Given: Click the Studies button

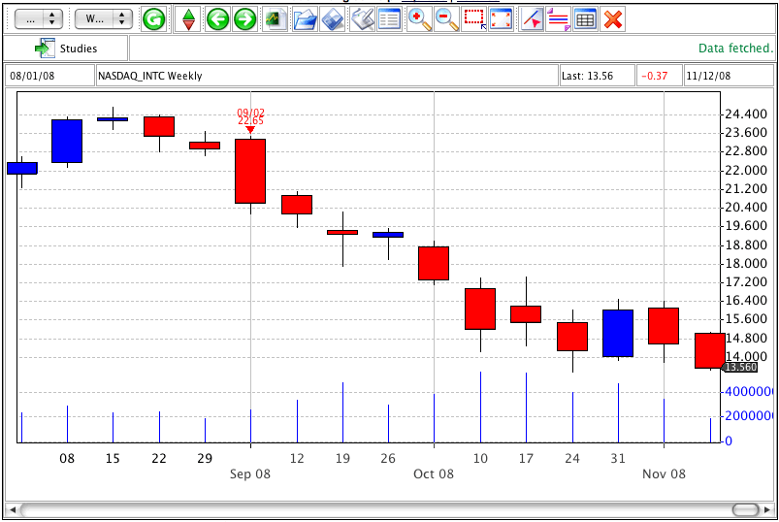Looking at the screenshot, I should [x=66, y=48].
